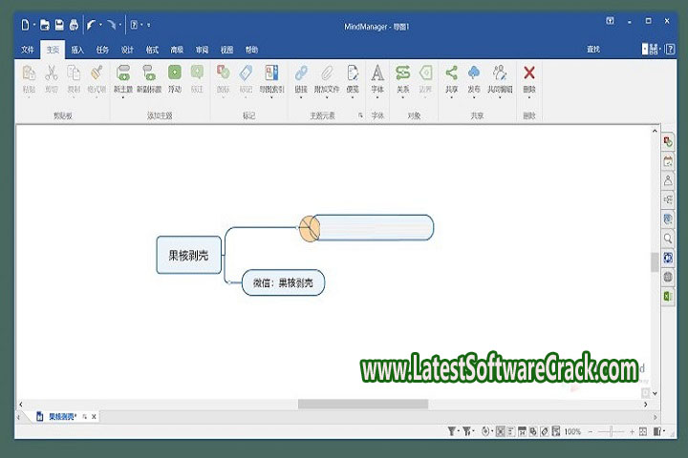Zoom in with the plus button
This screenshot has width=688, height=458.
pyautogui.click(x=632, y=432)
